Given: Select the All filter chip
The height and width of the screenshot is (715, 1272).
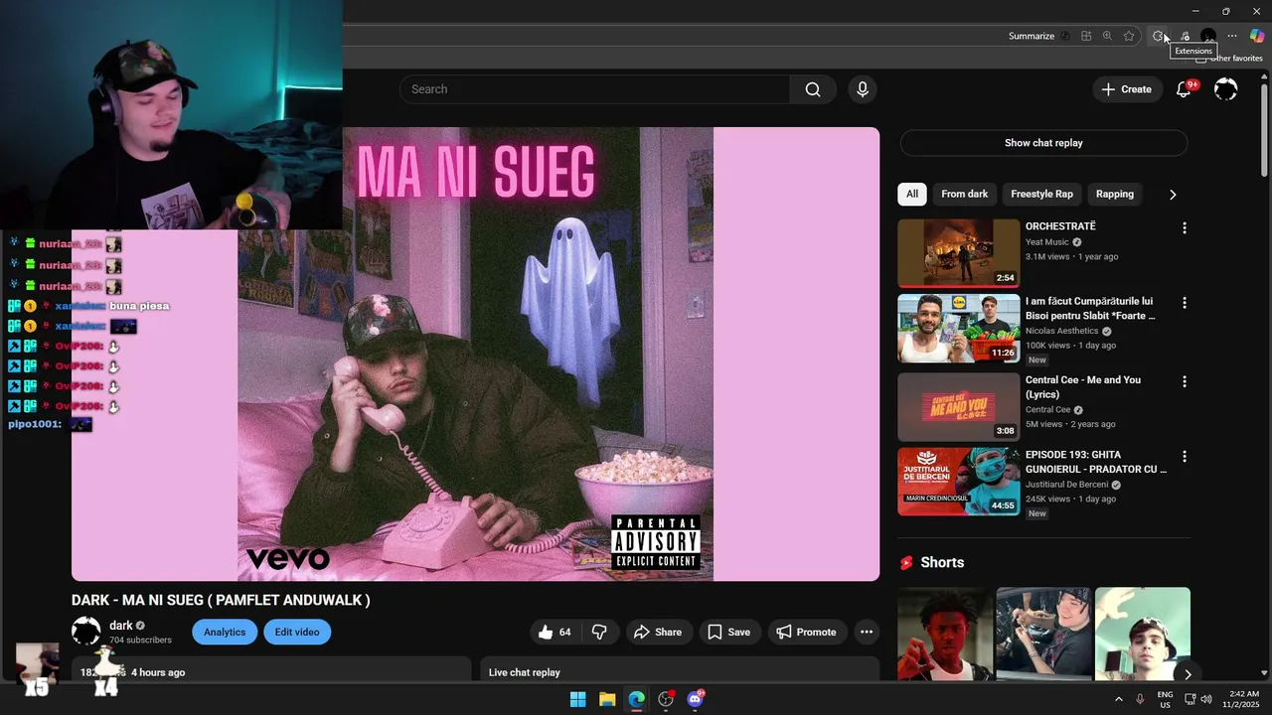Looking at the screenshot, I should (912, 195).
